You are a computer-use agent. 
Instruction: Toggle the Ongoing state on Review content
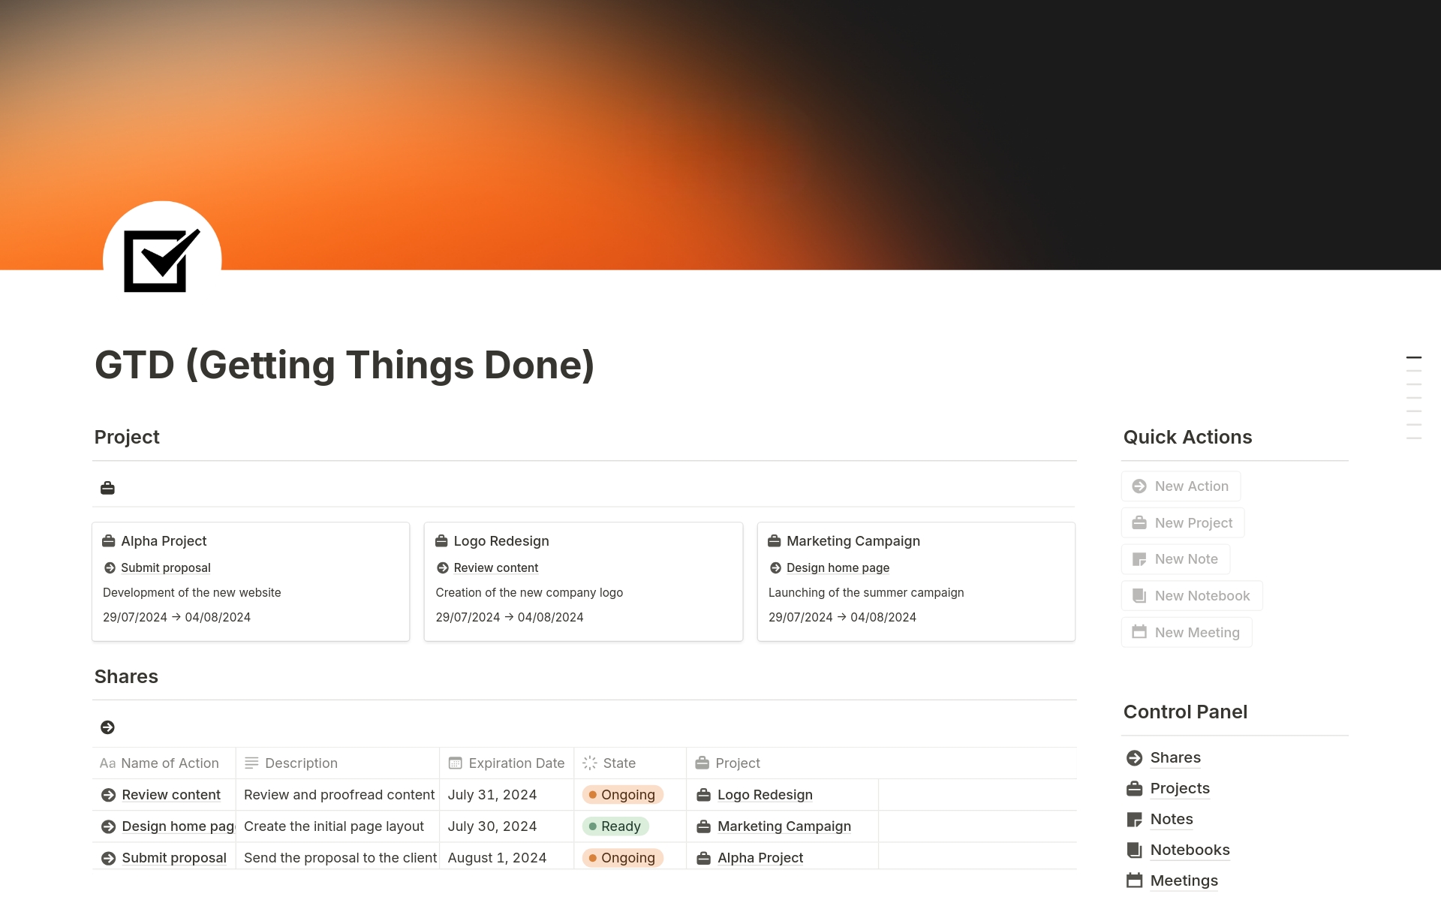[x=623, y=794]
